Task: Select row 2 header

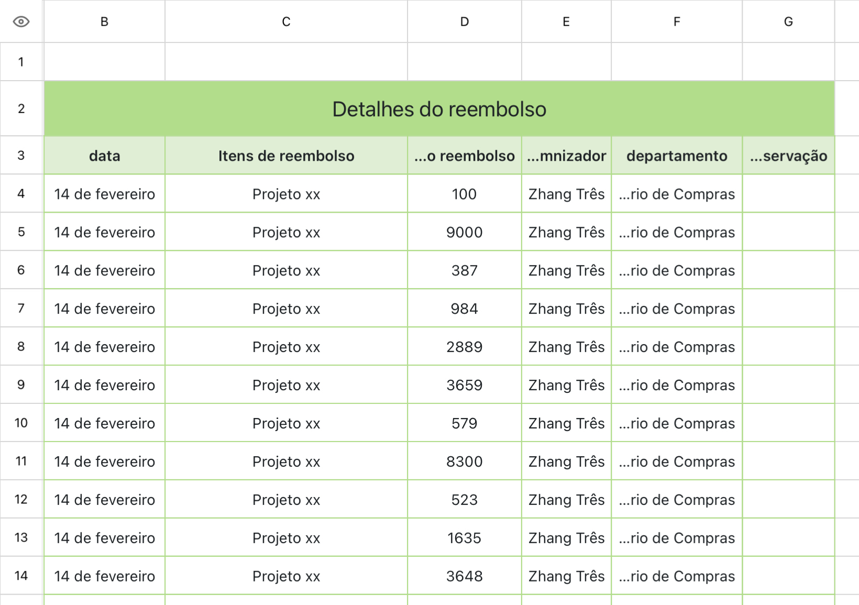Action: [21, 108]
